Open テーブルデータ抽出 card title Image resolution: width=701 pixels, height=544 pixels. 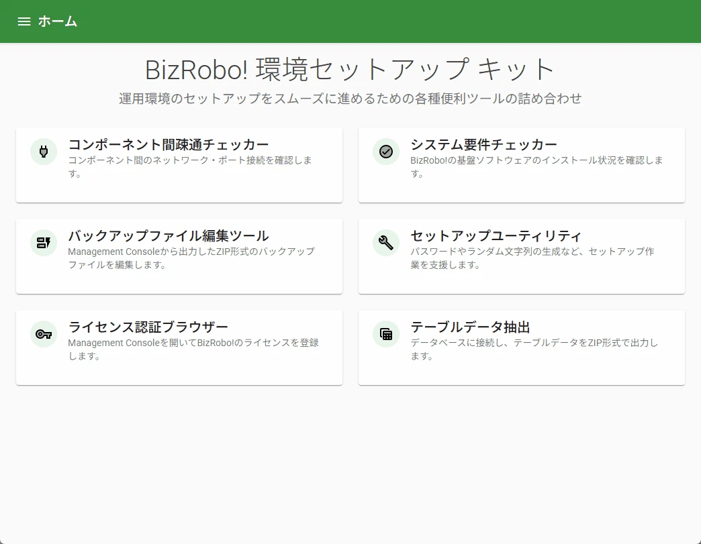pos(470,327)
